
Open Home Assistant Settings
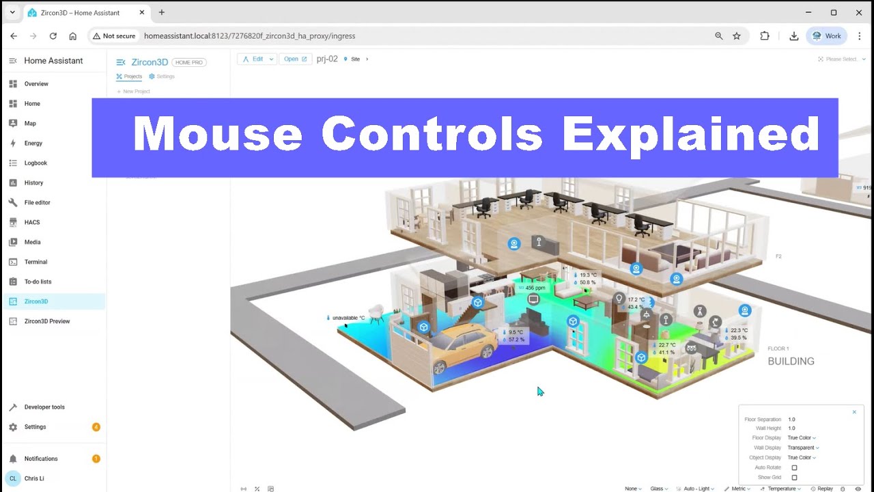pyautogui.click(x=53, y=427)
